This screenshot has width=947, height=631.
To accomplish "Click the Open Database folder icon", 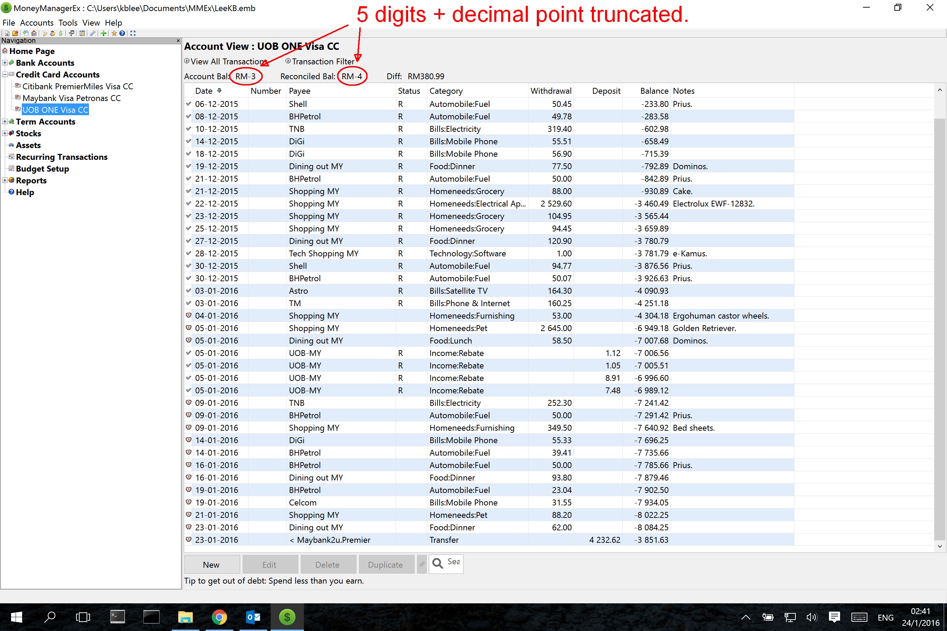I will [x=15, y=34].
